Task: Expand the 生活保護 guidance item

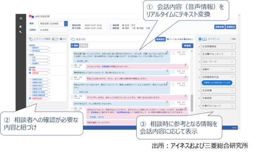Action: [218, 91]
